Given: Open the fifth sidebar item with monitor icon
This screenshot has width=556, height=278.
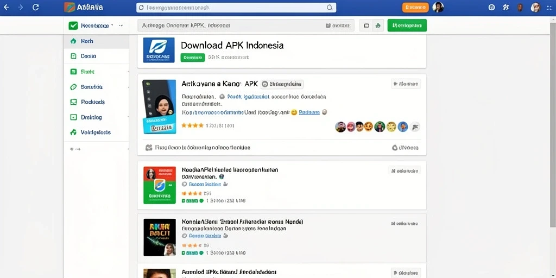Looking at the screenshot, I should (97, 102).
